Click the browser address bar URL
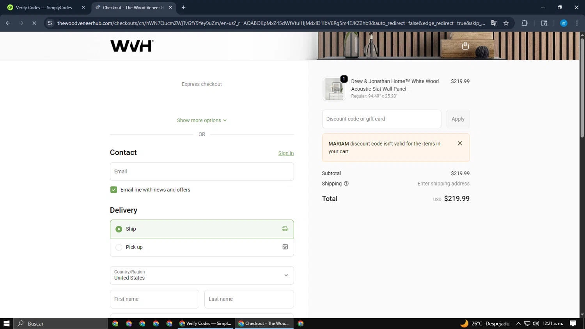The height and width of the screenshot is (329, 585). pos(271,23)
